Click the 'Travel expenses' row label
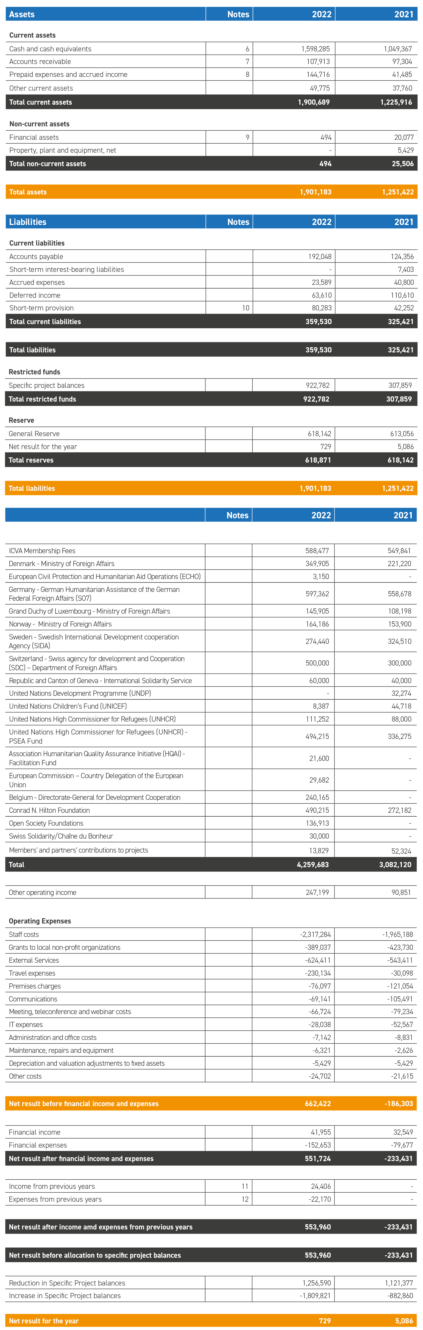 [32, 973]
